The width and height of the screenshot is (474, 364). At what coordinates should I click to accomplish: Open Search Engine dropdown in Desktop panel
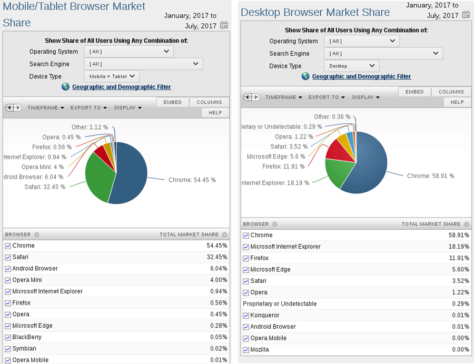pos(383,54)
